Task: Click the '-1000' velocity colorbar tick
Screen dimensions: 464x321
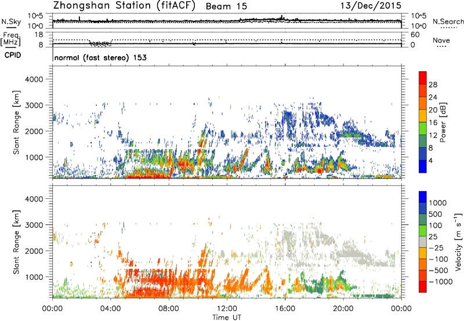Action: click(x=441, y=282)
